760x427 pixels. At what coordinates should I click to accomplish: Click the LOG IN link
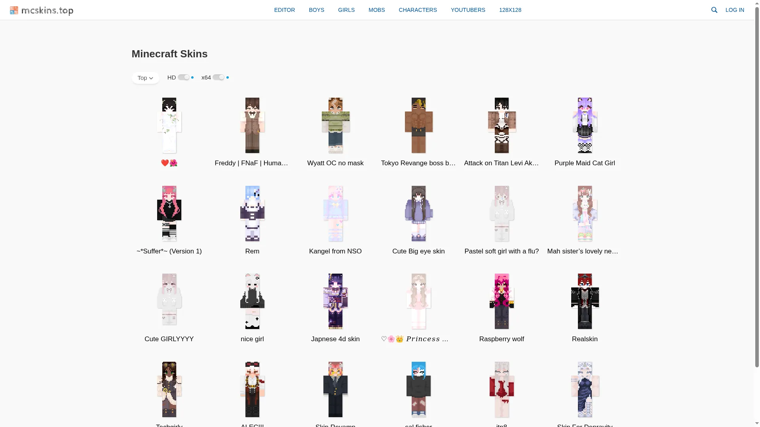pos(735,10)
